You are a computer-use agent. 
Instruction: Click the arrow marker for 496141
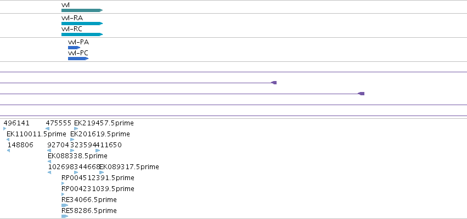tap(4, 129)
